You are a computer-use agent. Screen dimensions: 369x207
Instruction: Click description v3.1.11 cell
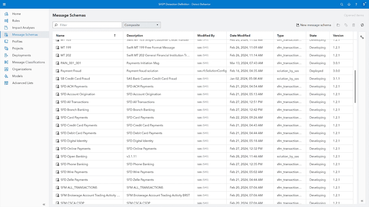click(x=131, y=157)
